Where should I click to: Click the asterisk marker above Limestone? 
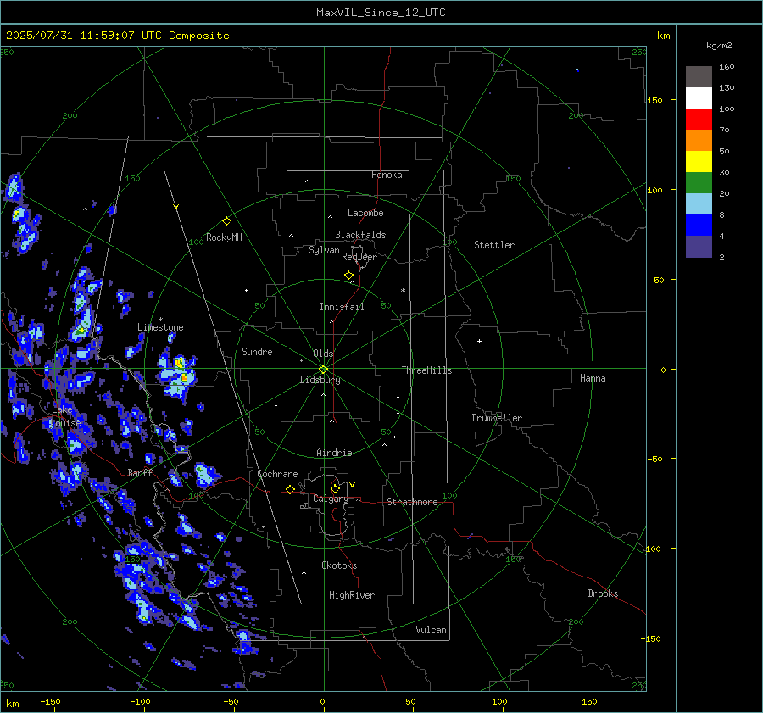(x=160, y=320)
